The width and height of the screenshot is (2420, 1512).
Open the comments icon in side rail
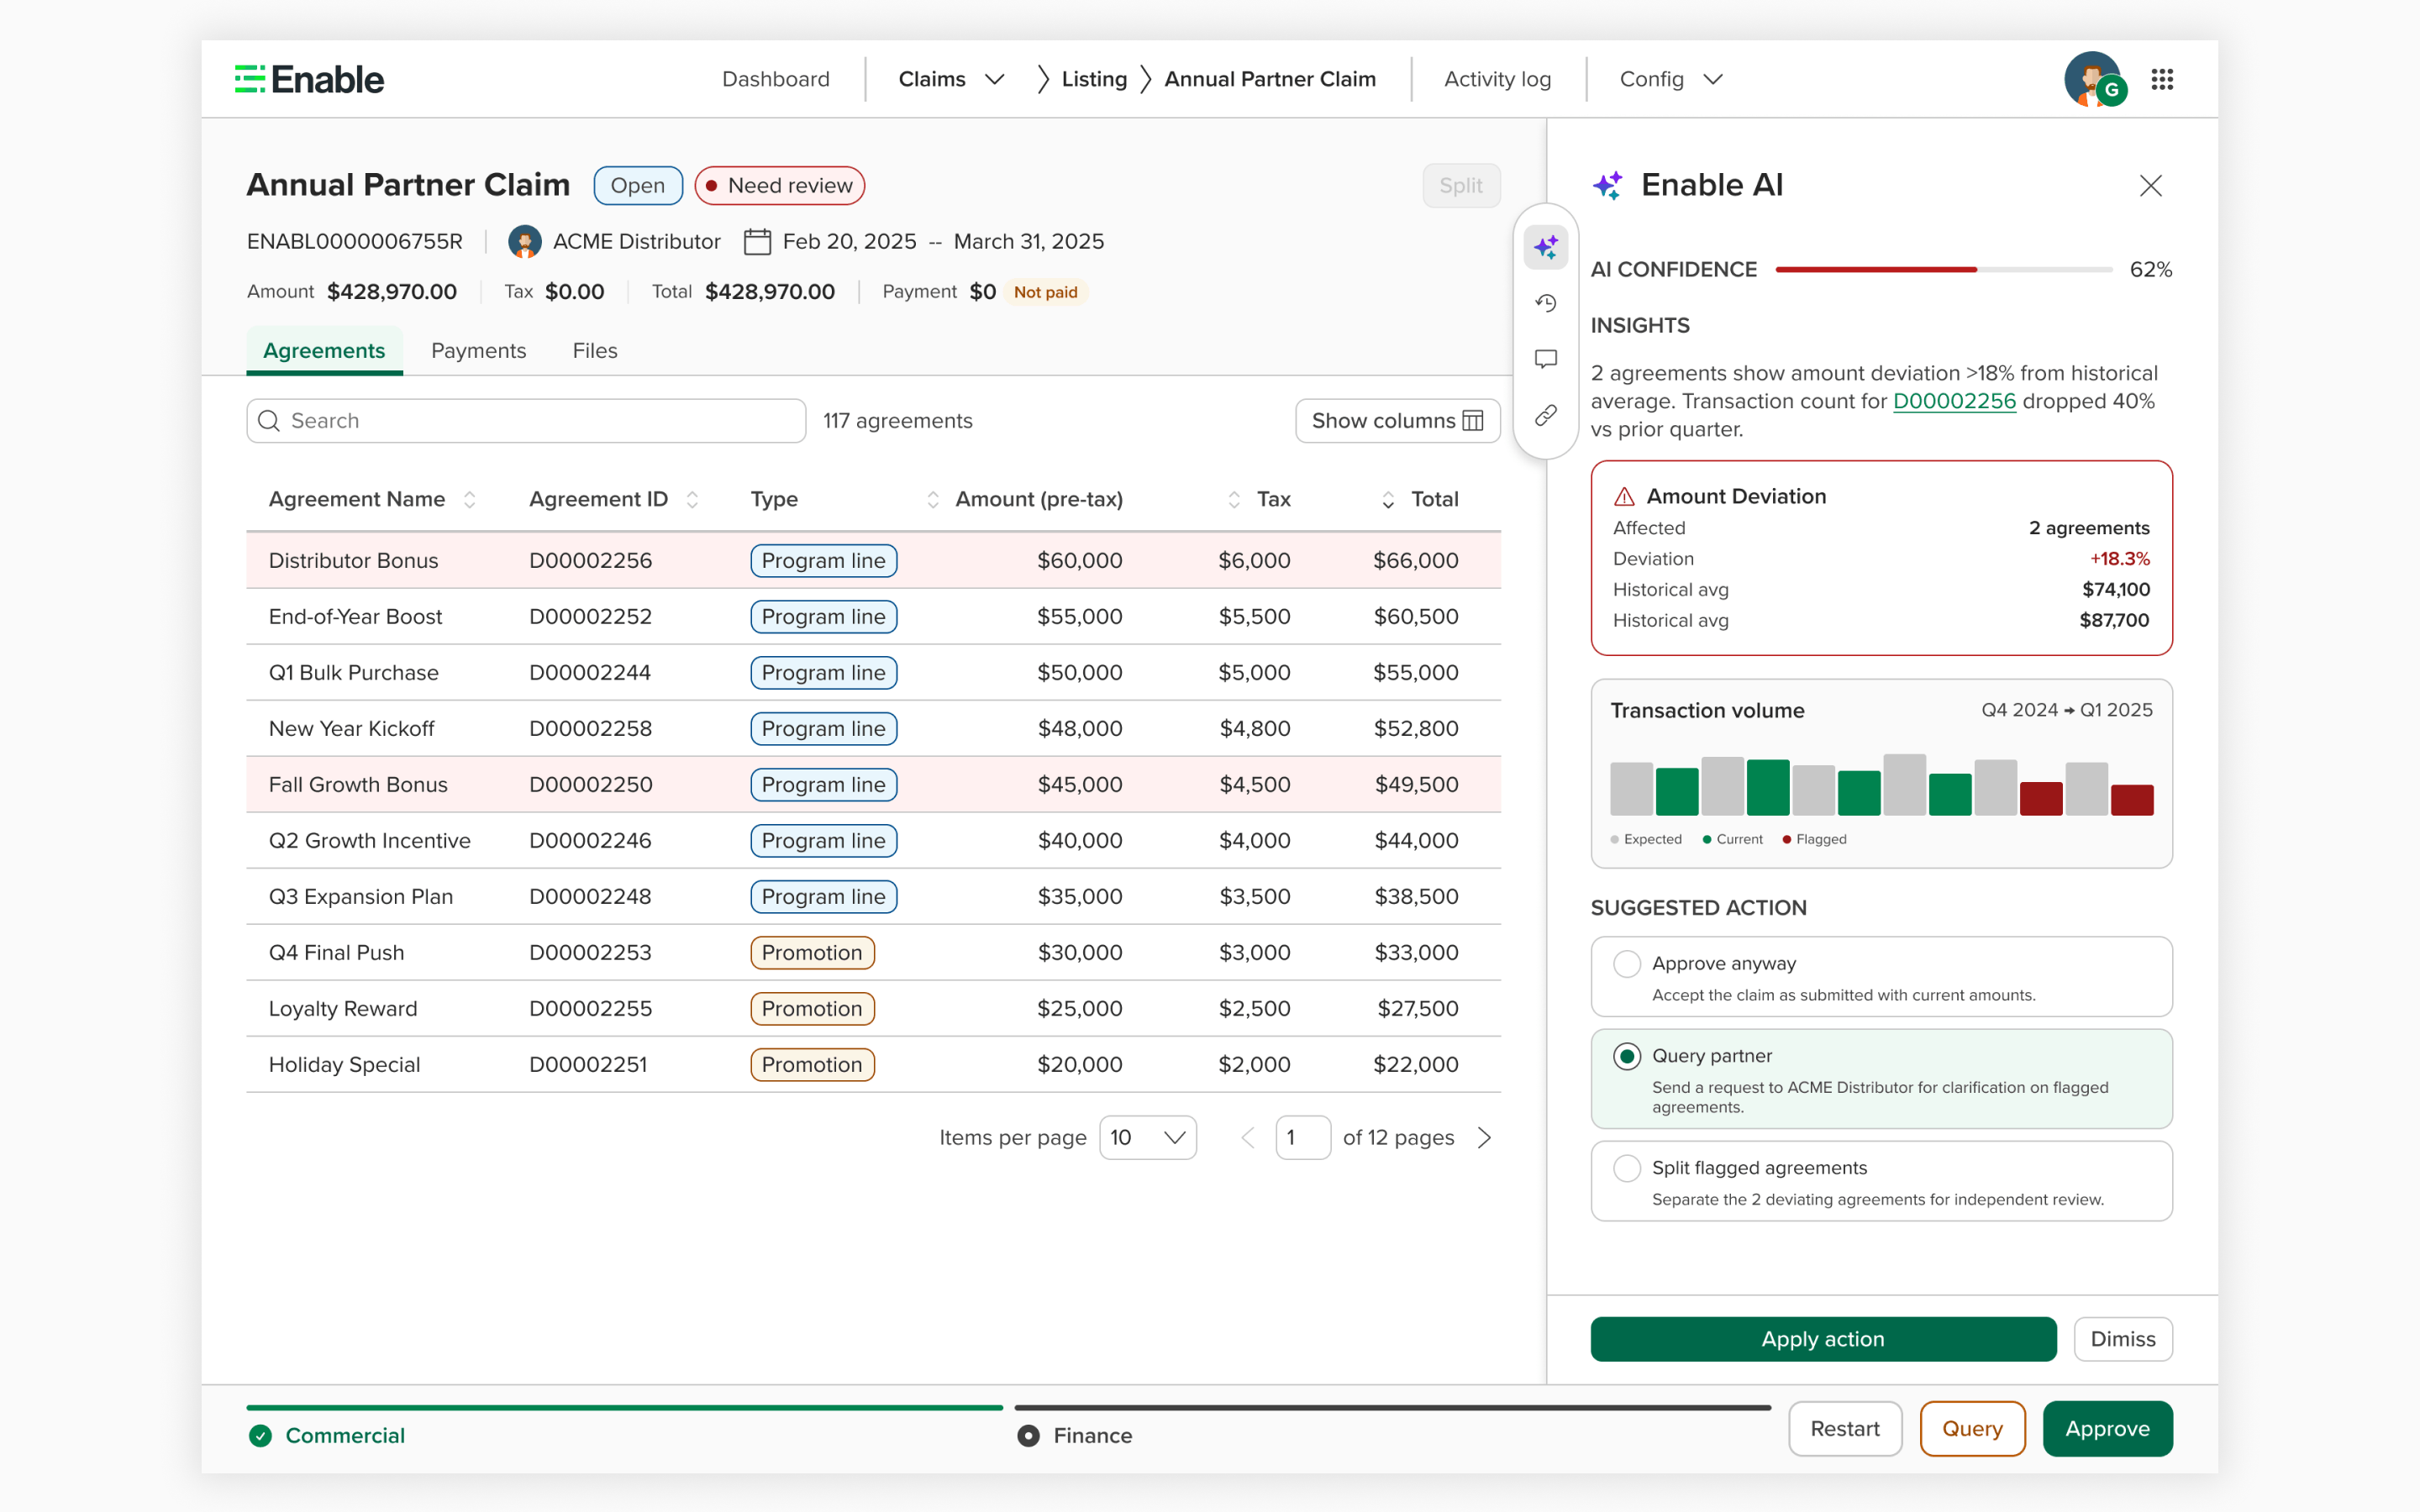point(1546,359)
